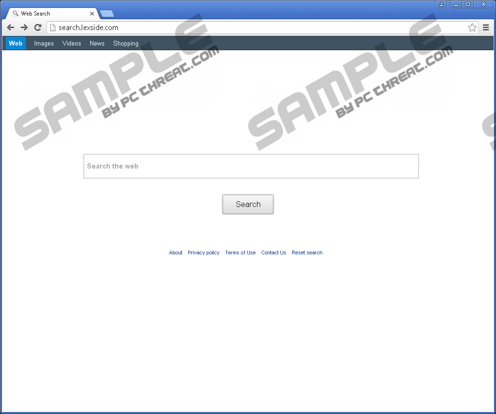Click the browser forward arrow
The width and height of the screenshot is (496, 414).
[24, 28]
